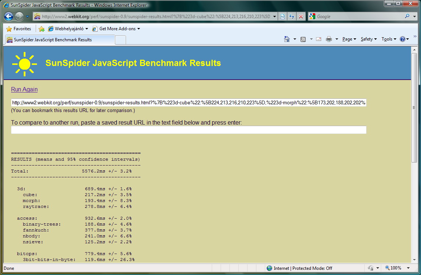
Task: Click the Compatibility View icon in address bar
Action: click(x=283, y=17)
